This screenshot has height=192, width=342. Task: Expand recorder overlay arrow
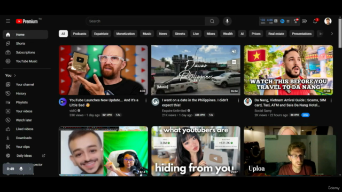click(30, 169)
